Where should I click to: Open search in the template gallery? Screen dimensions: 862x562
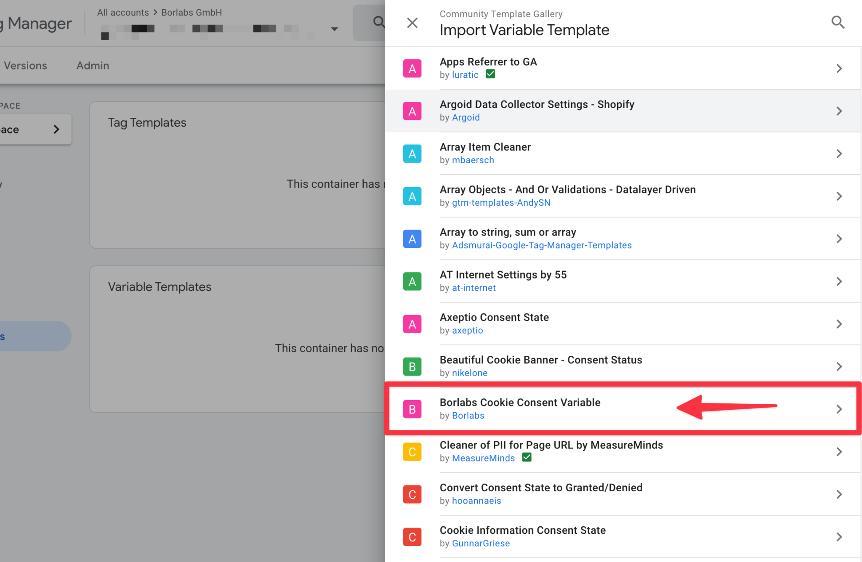(838, 22)
